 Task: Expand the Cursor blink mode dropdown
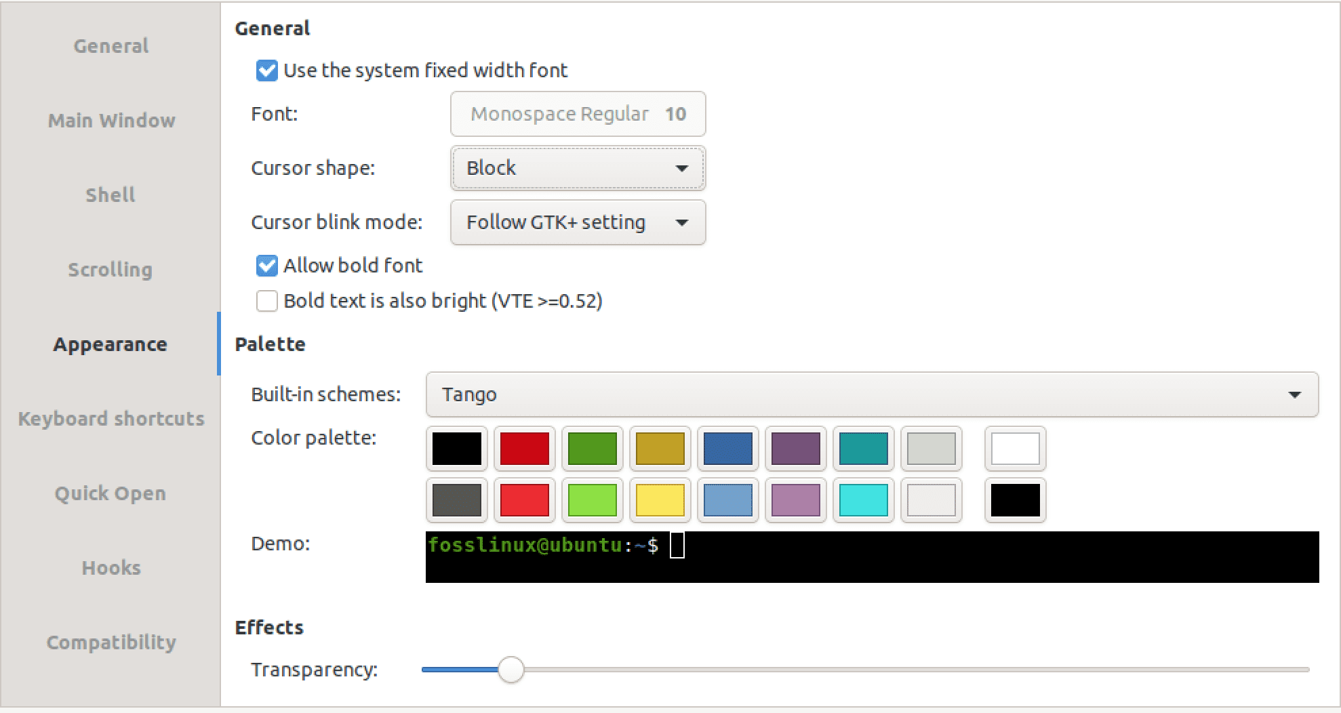[x=578, y=222]
